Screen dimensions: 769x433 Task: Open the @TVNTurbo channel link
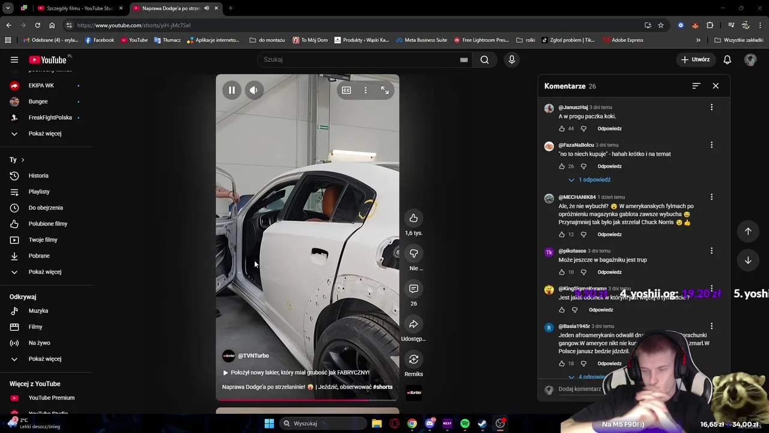[x=253, y=356]
